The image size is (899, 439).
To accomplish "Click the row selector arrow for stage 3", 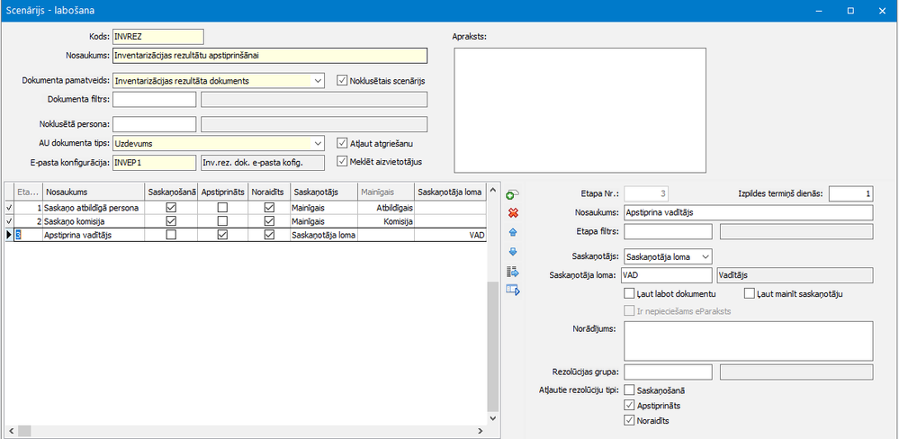I will pyautogui.click(x=9, y=235).
